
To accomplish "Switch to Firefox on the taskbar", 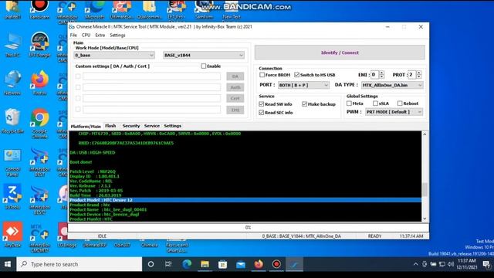I will [259, 264].
